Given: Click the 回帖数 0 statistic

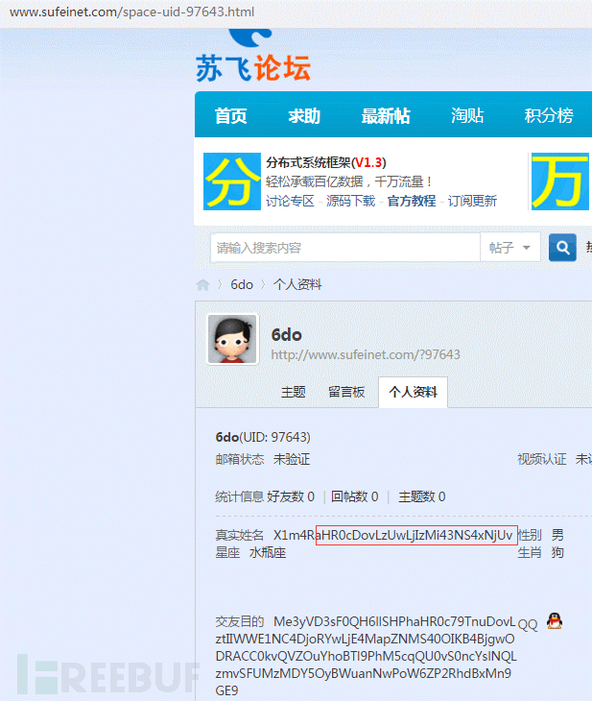Looking at the screenshot, I should (x=355, y=496).
